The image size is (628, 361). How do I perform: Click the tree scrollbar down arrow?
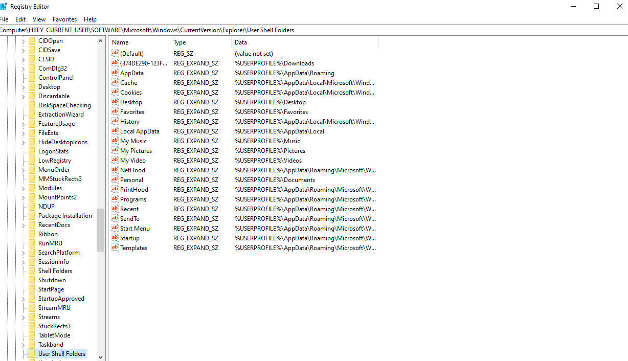tap(100, 357)
